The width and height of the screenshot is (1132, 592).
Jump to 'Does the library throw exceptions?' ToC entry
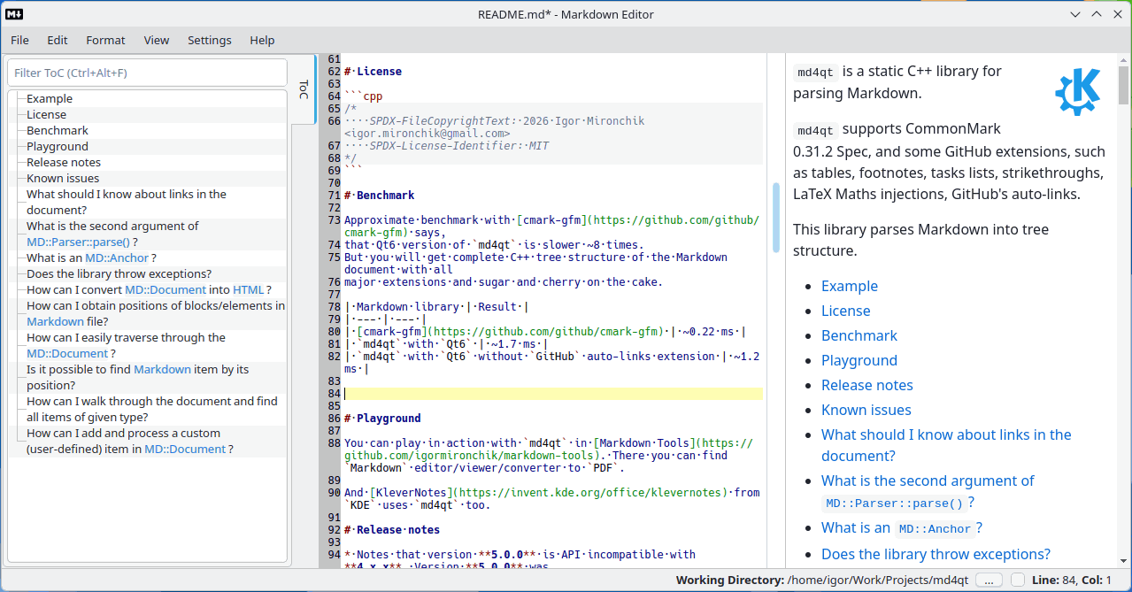pos(119,273)
